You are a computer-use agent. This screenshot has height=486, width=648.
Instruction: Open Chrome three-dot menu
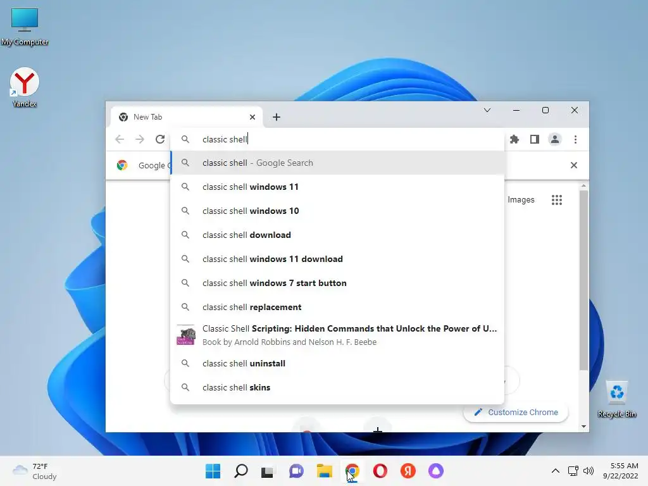575,139
